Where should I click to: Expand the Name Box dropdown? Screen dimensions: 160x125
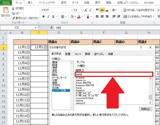click(35, 28)
